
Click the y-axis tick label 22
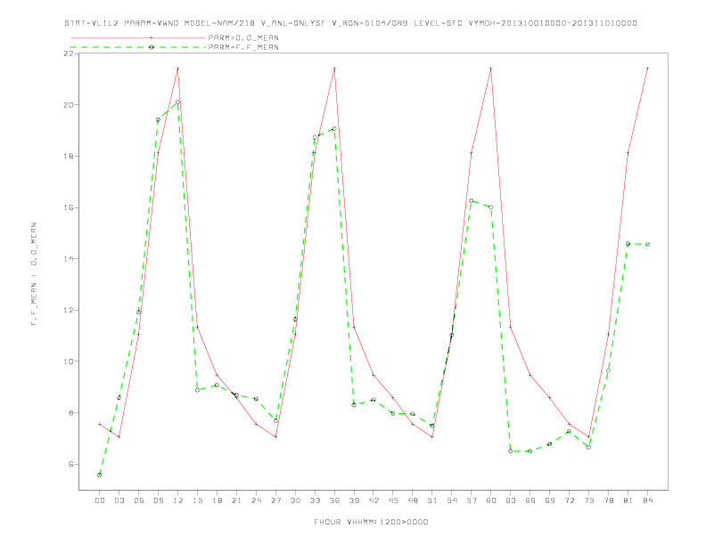click(69, 53)
